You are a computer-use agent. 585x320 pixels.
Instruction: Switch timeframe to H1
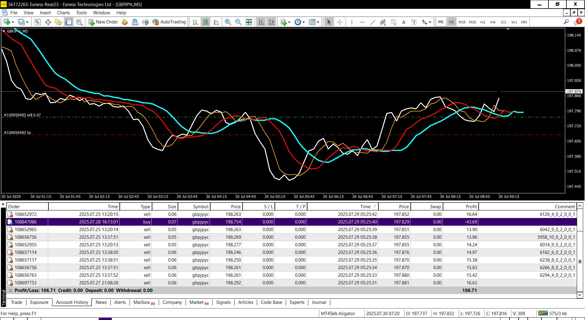(x=483, y=22)
